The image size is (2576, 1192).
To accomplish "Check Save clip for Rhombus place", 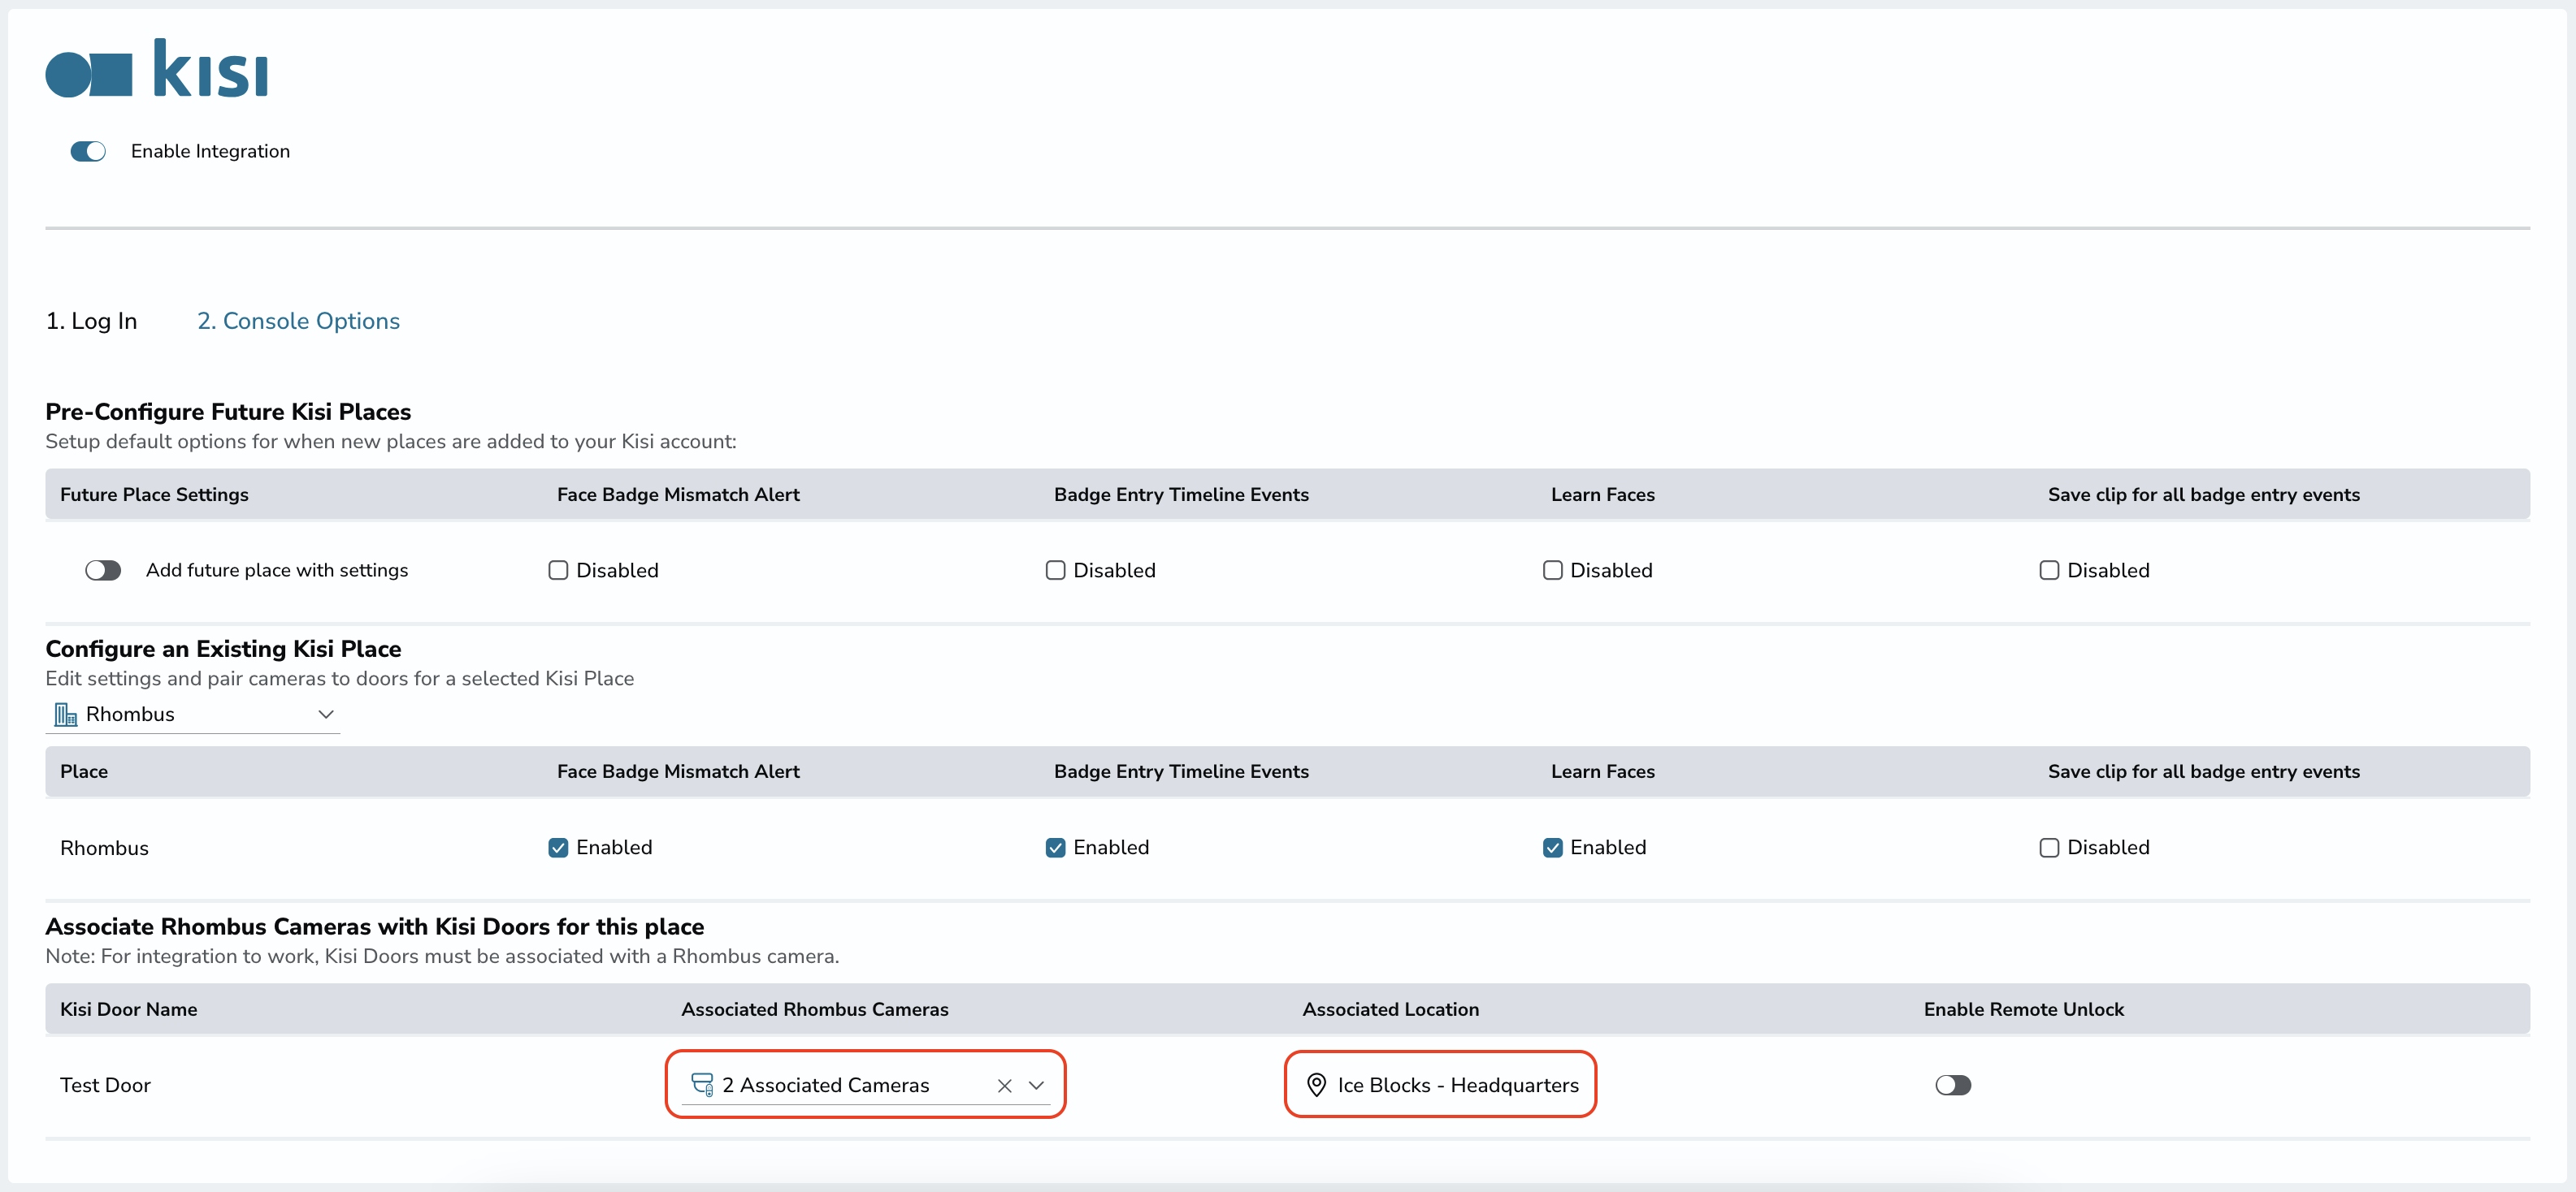I will 2049,847.
